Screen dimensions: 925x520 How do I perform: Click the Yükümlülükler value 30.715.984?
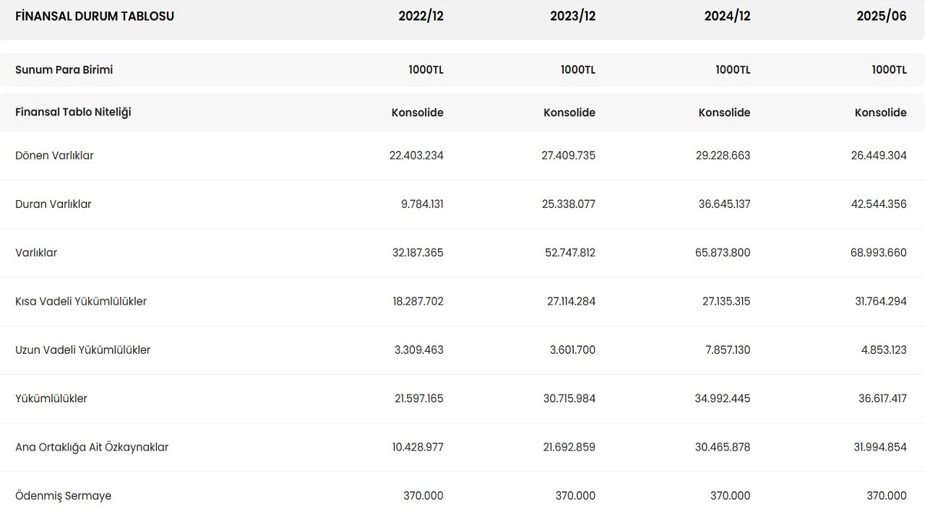coord(569,399)
